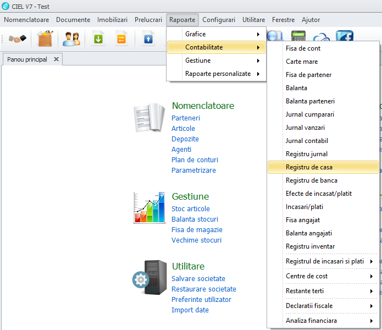Click the Facebook toolbar icon
382x330 pixels.
[x=345, y=36]
